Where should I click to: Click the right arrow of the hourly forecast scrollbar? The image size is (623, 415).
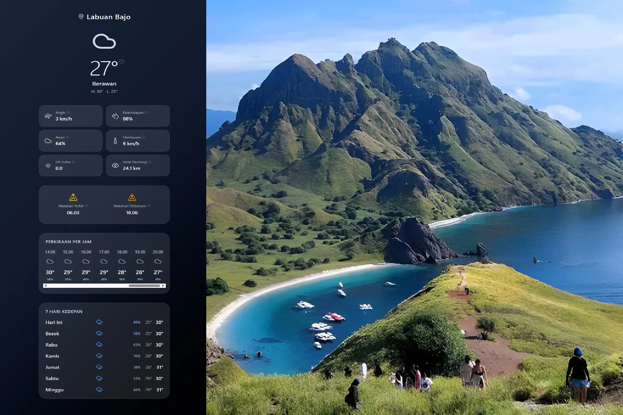(163, 286)
